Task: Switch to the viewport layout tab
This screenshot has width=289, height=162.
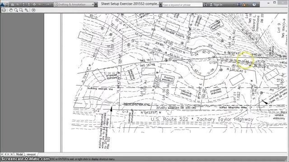Action: point(31,154)
